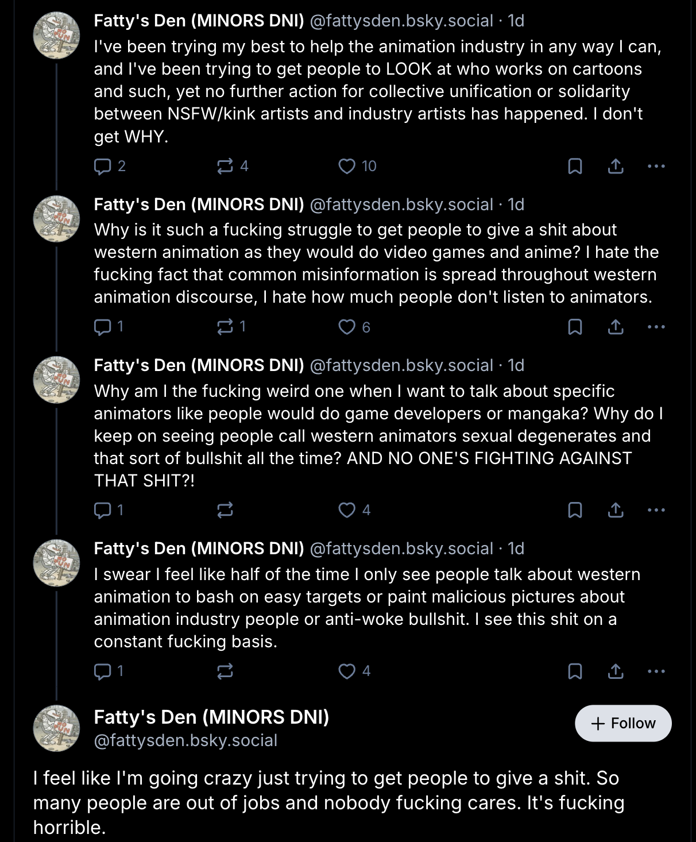This screenshot has width=696, height=842.
Task: Like the post with 6 likes
Action: (x=347, y=327)
